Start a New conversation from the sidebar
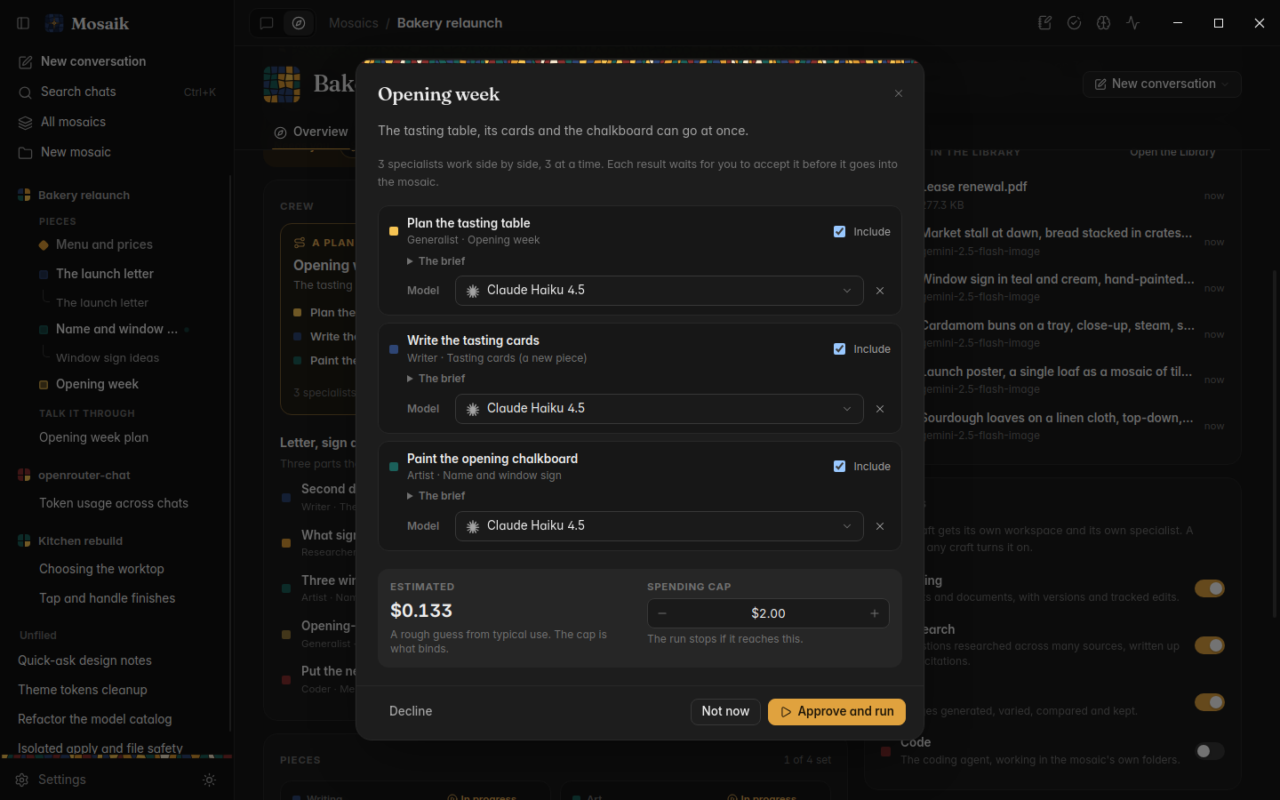The height and width of the screenshot is (800, 1280). point(116,61)
